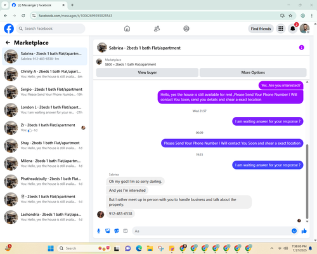
Task: Open Shay conversation
Action: pos(44,145)
